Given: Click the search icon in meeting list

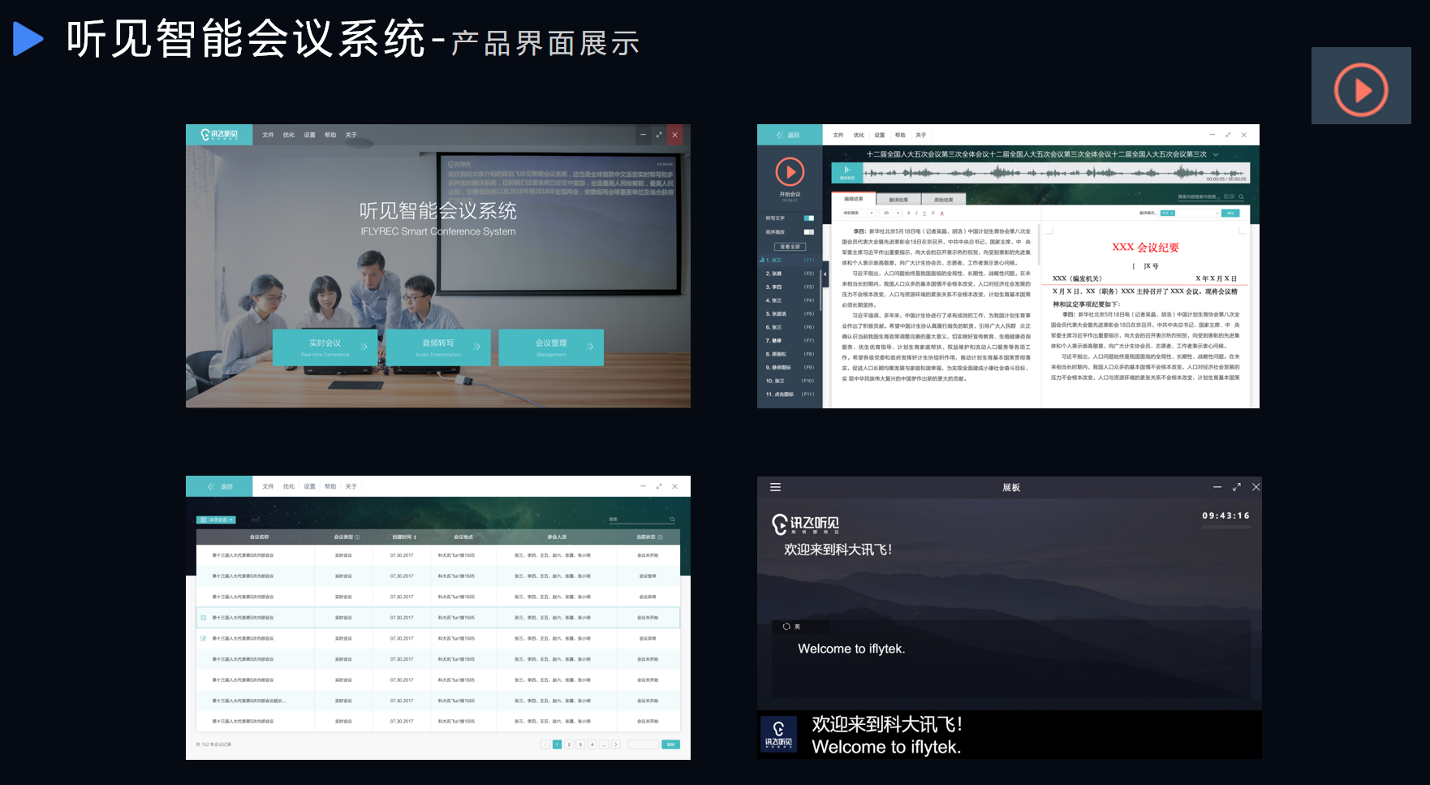Looking at the screenshot, I should coord(672,520).
